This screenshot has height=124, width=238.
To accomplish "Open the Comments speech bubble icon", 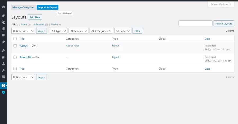I will click(x=3, y=35).
